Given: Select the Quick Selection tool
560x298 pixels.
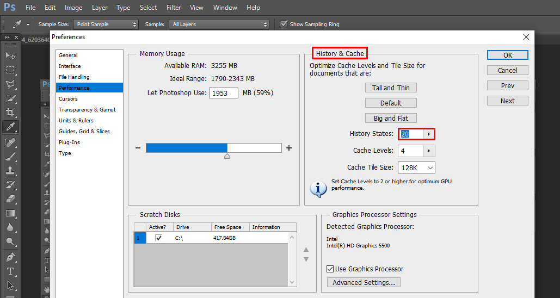Looking at the screenshot, I should [x=10, y=98].
